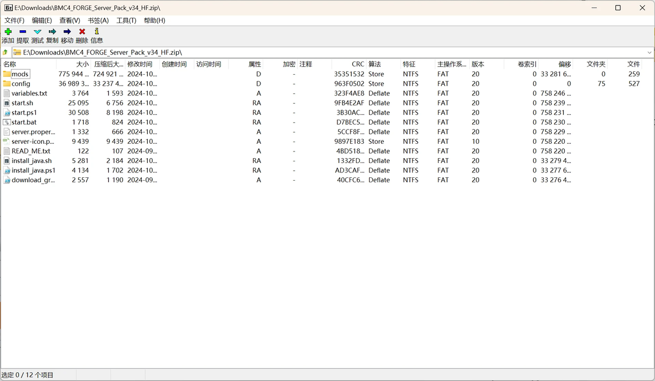Expand the address bar path dropdown
This screenshot has width=655, height=381.
[x=649, y=53]
